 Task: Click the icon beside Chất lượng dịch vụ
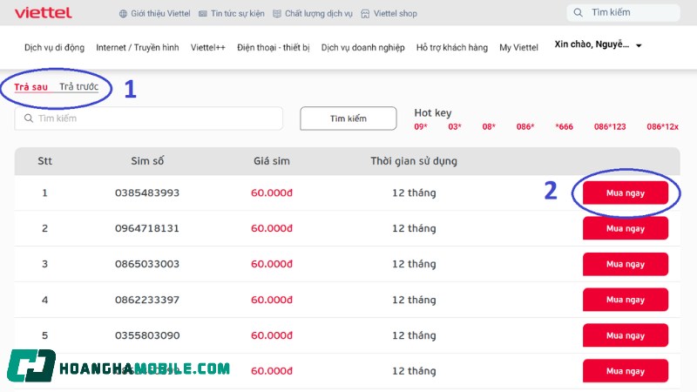point(277,14)
